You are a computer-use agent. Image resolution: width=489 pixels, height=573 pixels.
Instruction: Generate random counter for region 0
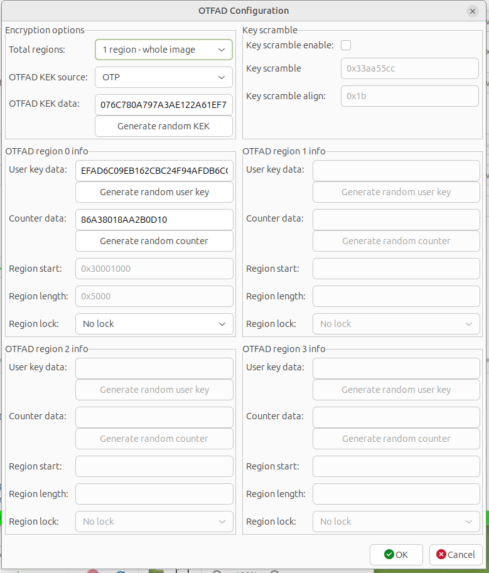(154, 241)
